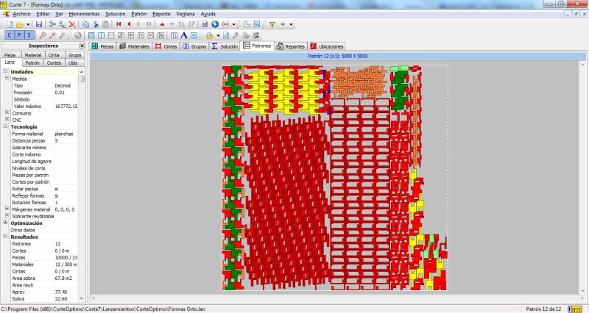Viewport: 589px width, 313px height.
Task: Expand the Márgenes material property
Action: (x=7, y=209)
